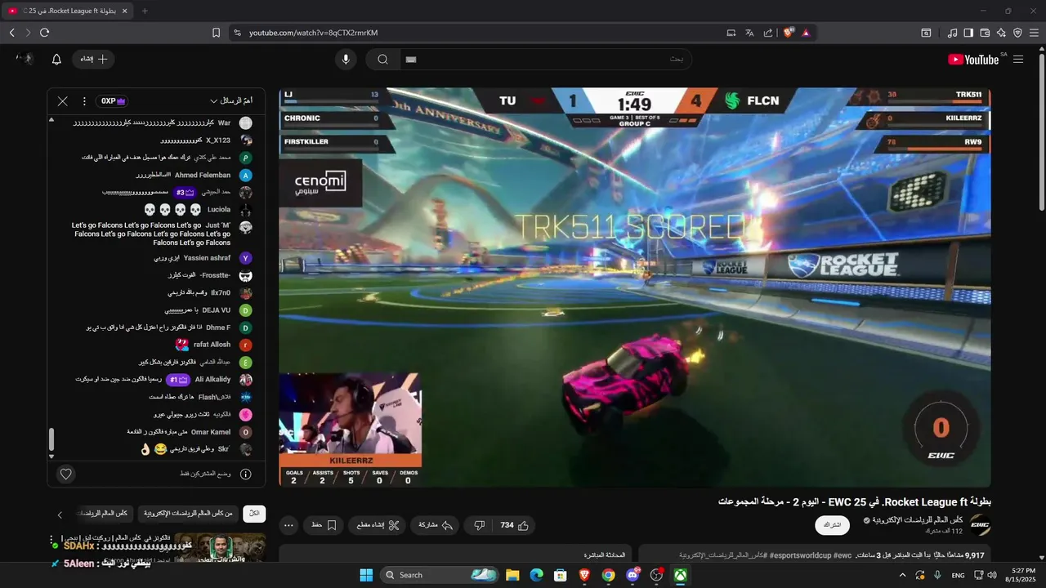Click the translate page icon
This screenshot has height=588, width=1046.
pyautogui.click(x=749, y=33)
